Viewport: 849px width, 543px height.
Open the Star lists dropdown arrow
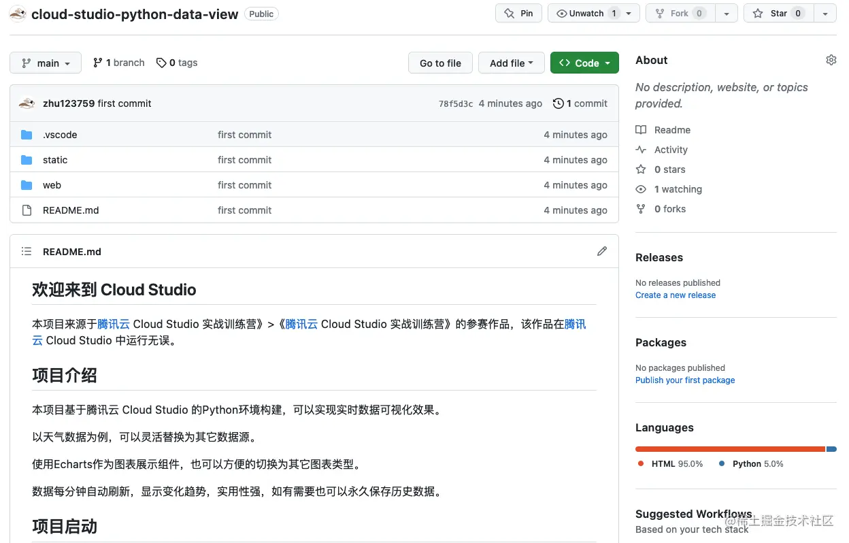click(x=825, y=14)
